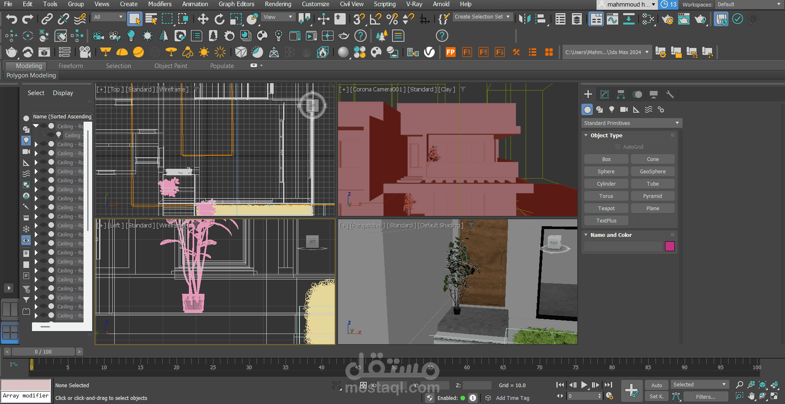Screen dimensions: 785x404
Task: Click the Undo arrow icon
Action: [11, 19]
